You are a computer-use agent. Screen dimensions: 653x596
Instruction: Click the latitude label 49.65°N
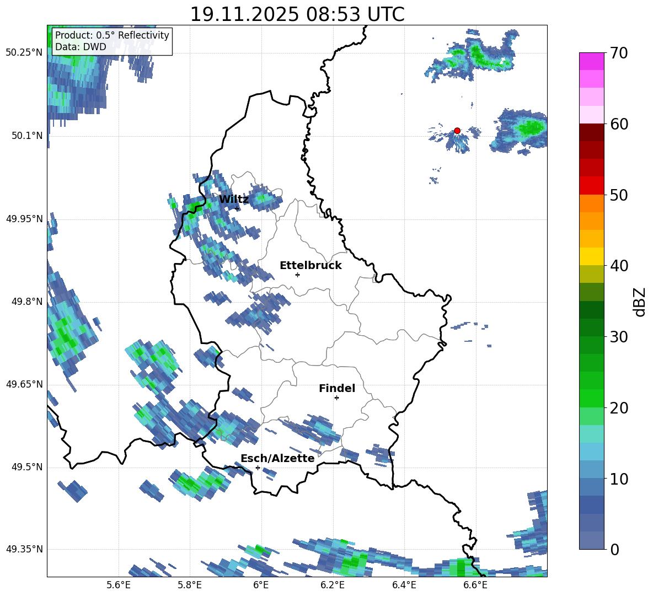click(24, 384)
